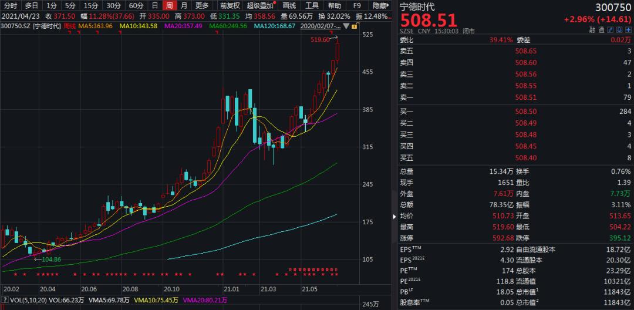Click the price alert bell icon
Image resolution: width=634 pixels, height=310 pixels.
pos(620,30)
